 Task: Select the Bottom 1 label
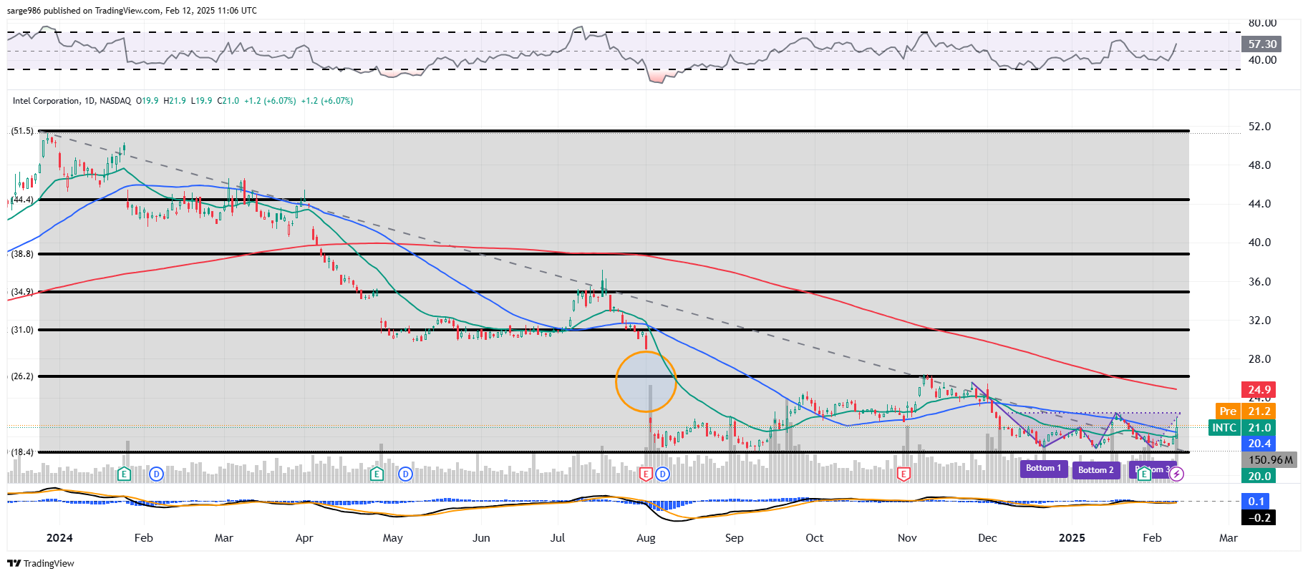[x=1043, y=468]
